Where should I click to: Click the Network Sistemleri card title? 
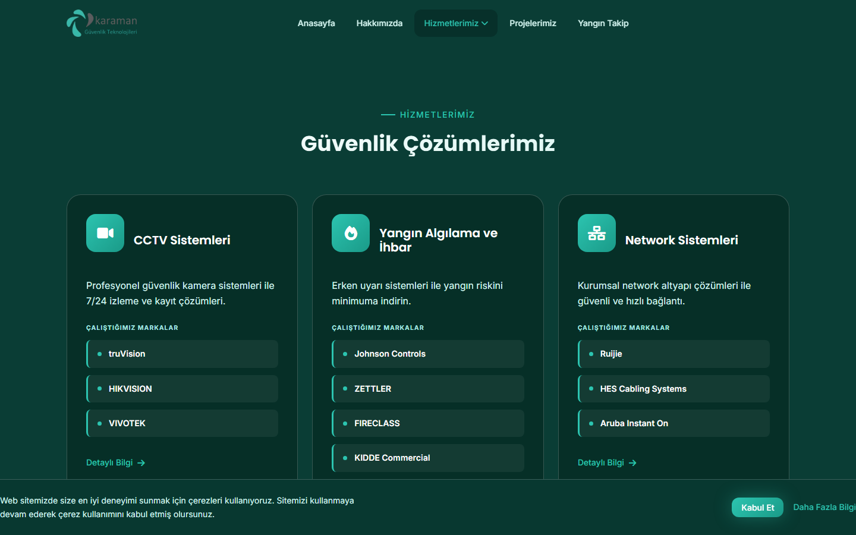click(x=682, y=240)
